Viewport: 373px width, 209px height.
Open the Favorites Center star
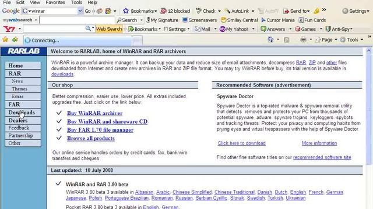[x=5, y=39]
